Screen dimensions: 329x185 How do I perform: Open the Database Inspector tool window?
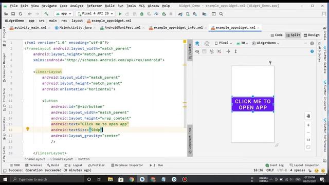(x=127, y=165)
